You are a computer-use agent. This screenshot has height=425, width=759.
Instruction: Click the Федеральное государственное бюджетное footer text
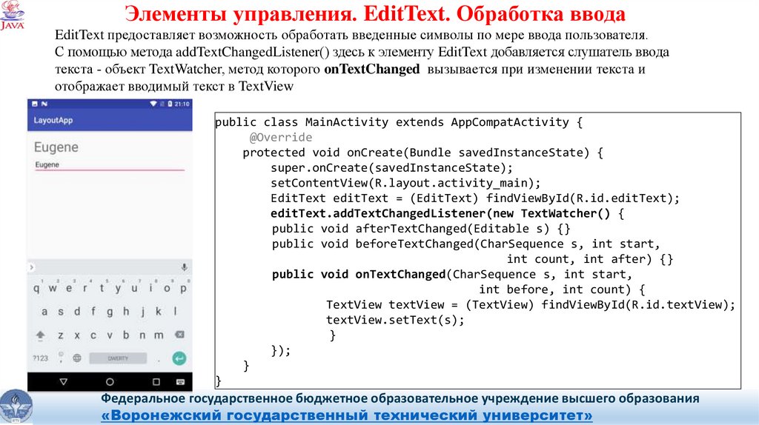click(400, 398)
